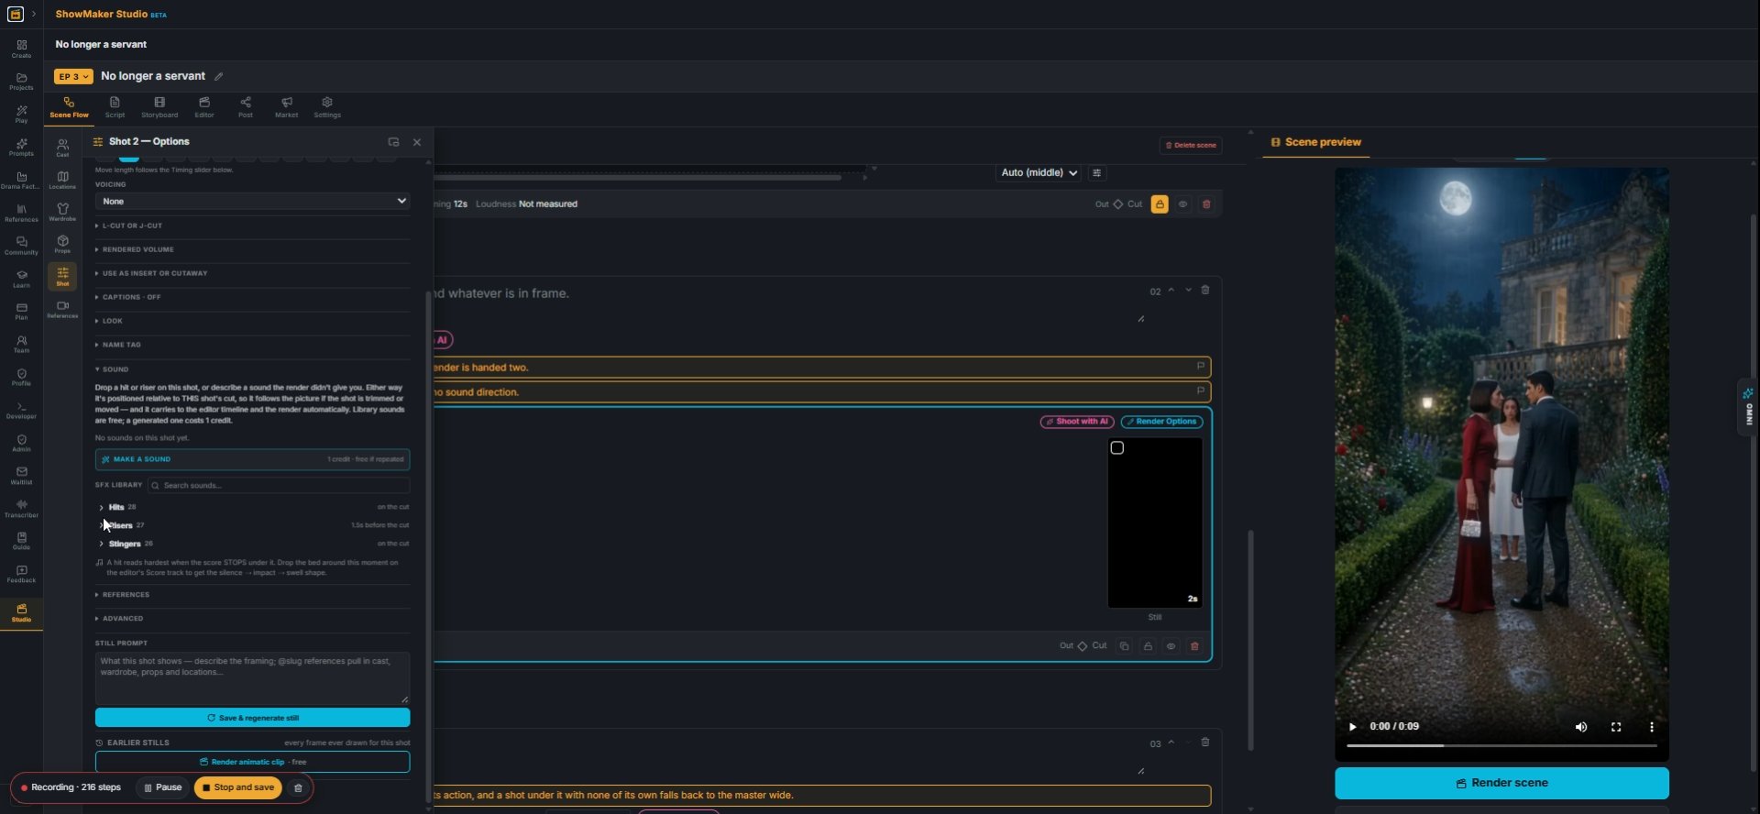This screenshot has height=814, width=1760.
Task: Open the EP 3 episode dropdown
Action: click(x=73, y=77)
